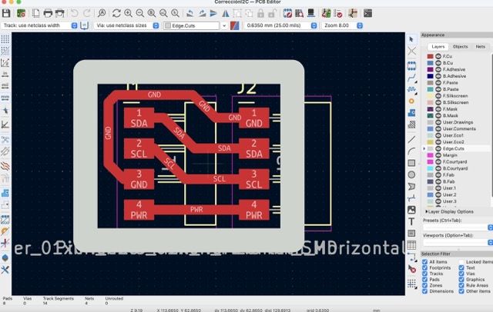Click the left pad 4 PWR on board
This screenshot has width=493, height=312.
tap(139, 210)
